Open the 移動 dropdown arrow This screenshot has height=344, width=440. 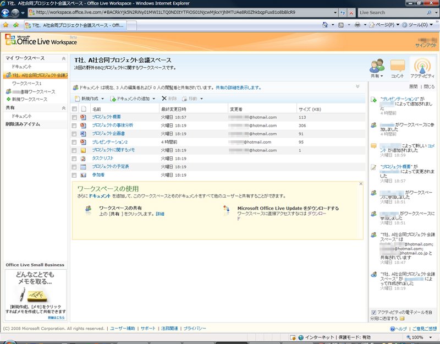(201, 99)
